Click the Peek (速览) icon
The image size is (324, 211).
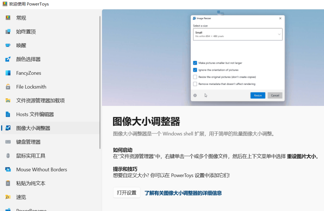[x=8, y=197]
